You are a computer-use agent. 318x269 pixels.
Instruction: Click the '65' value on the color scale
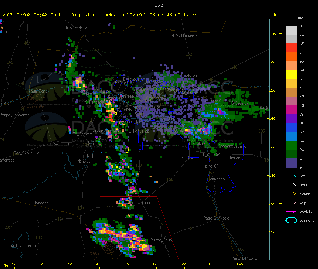[302, 43]
